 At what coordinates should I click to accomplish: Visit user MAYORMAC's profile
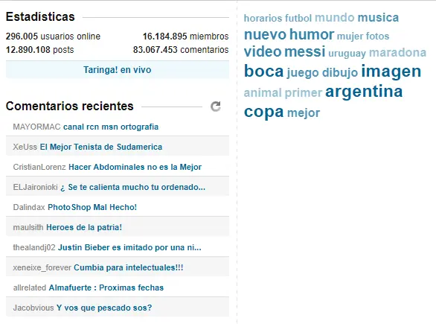tap(36, 127)
